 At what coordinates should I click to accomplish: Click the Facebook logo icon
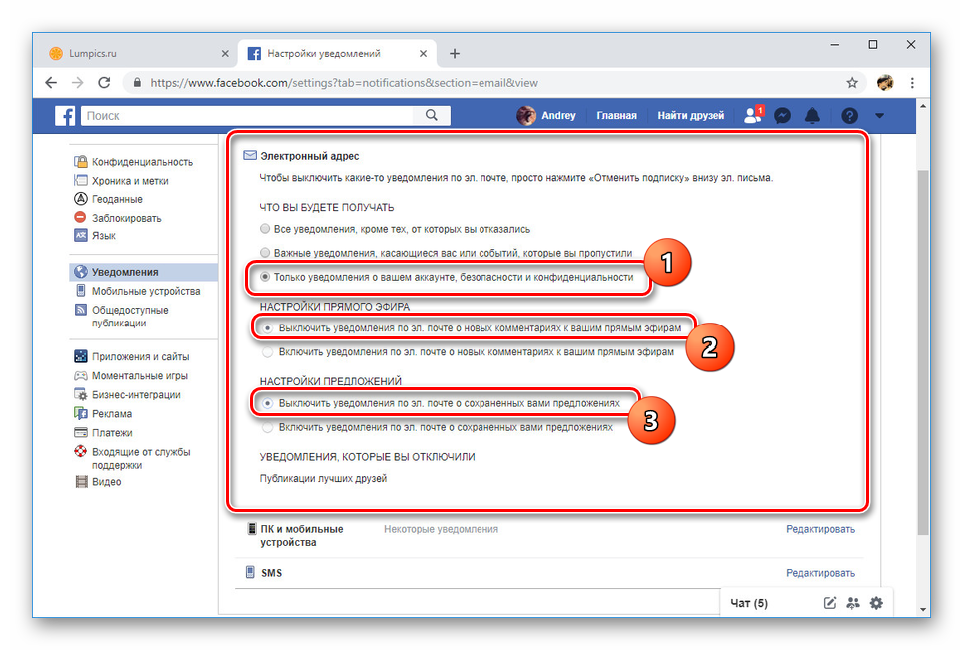click(66, 116)
